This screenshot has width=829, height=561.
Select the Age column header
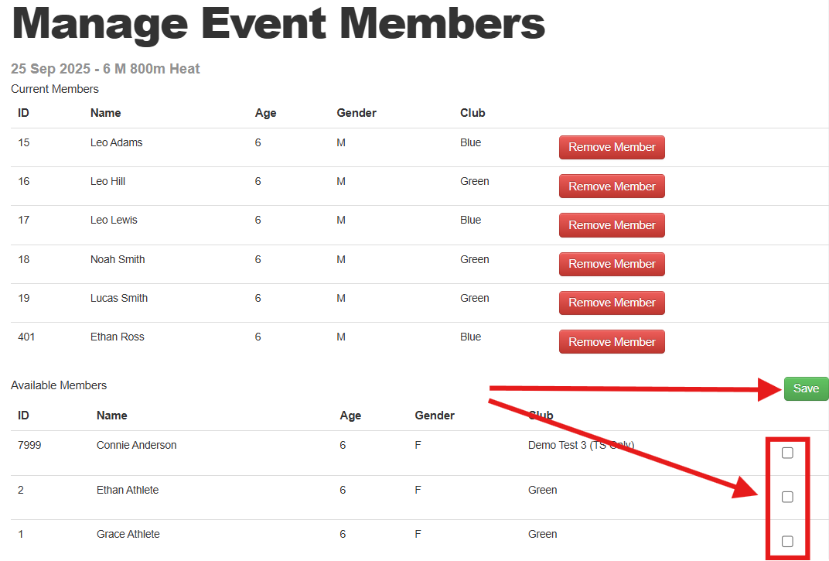click(265, 113)
